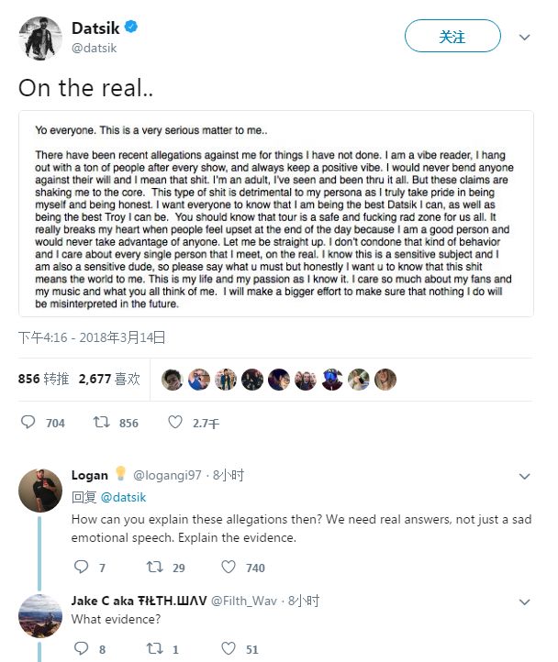Expand options chevron on Logan's reply

tap(525, 477)
